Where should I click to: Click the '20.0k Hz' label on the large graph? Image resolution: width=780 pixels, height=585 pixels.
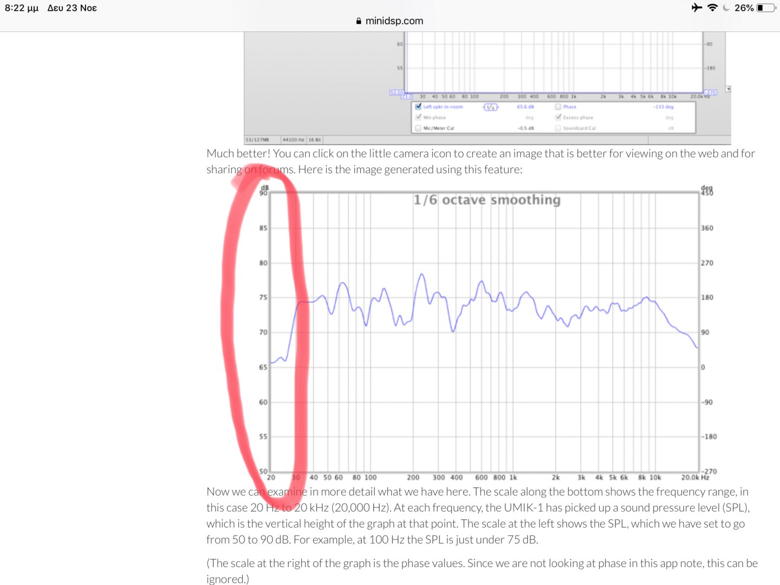(695, 478)
